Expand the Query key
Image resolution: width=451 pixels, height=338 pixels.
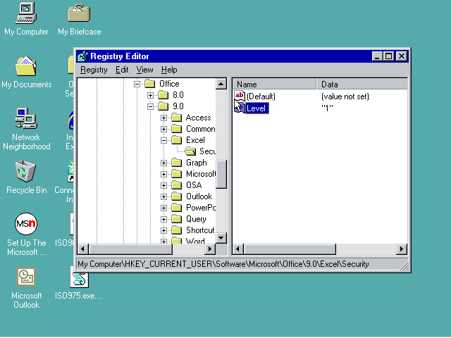[163, 219]
